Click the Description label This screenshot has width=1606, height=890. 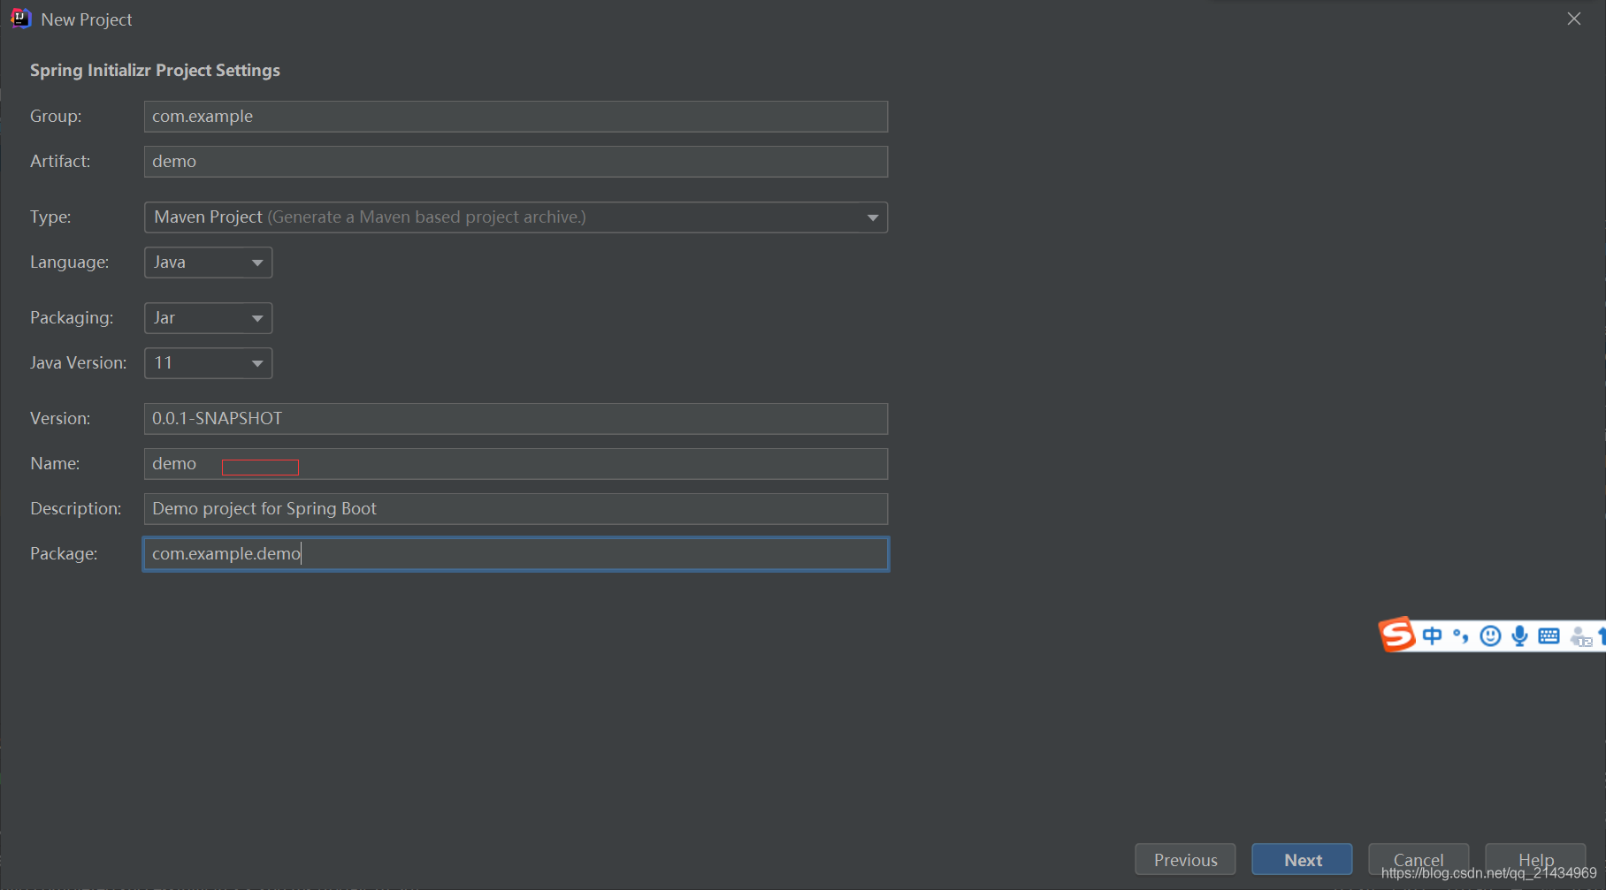[76, 509]
